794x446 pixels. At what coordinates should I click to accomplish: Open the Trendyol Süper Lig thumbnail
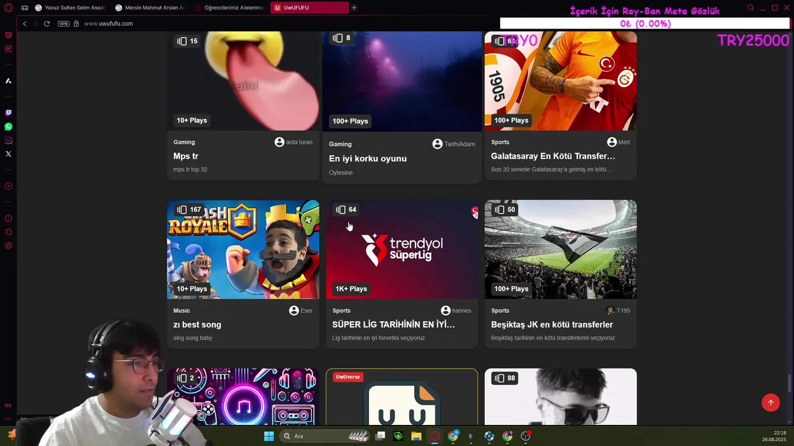(x=402, y=249)
